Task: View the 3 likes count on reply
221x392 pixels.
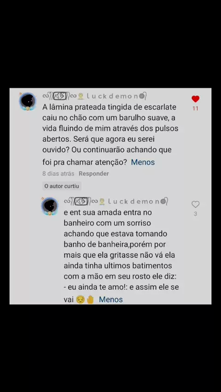Action: coord(195,214)
